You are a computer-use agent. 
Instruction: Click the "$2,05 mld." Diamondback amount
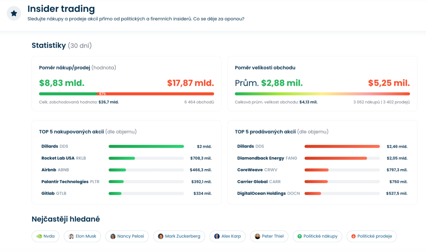tap(397, 158)
